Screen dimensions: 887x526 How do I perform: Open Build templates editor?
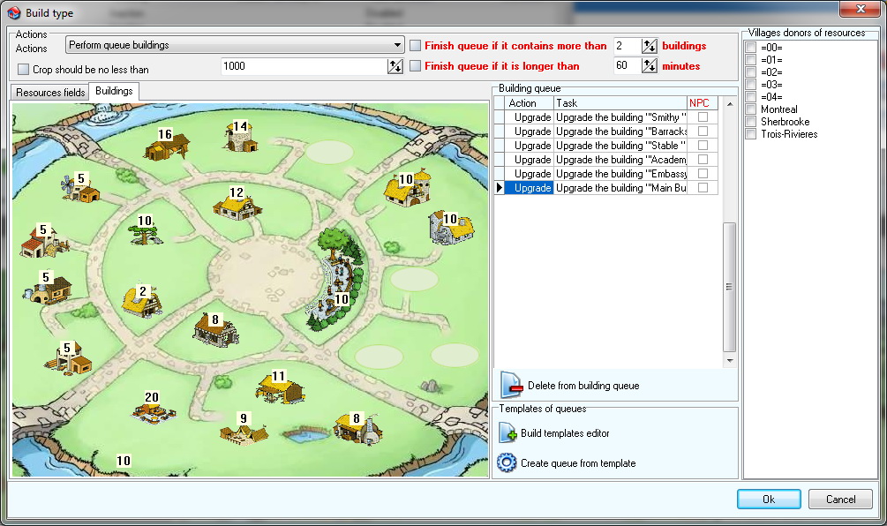click(565, 433)
